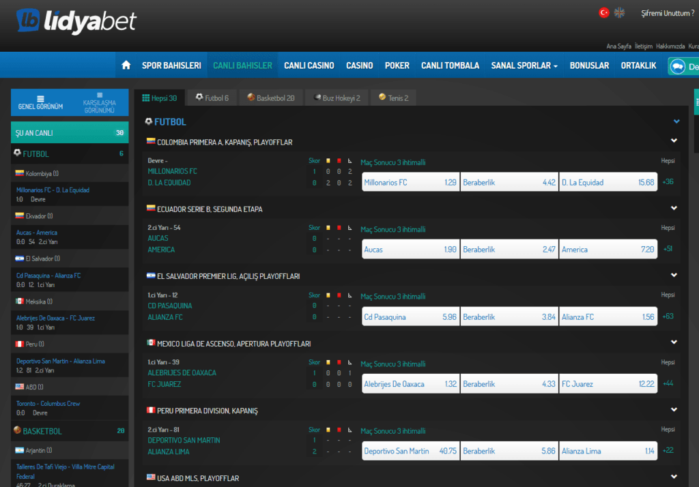Collapse El Salvador Premier Lig chevron
Image resolution: width=699 pixels, height=487 pixels.
point(674,276)
